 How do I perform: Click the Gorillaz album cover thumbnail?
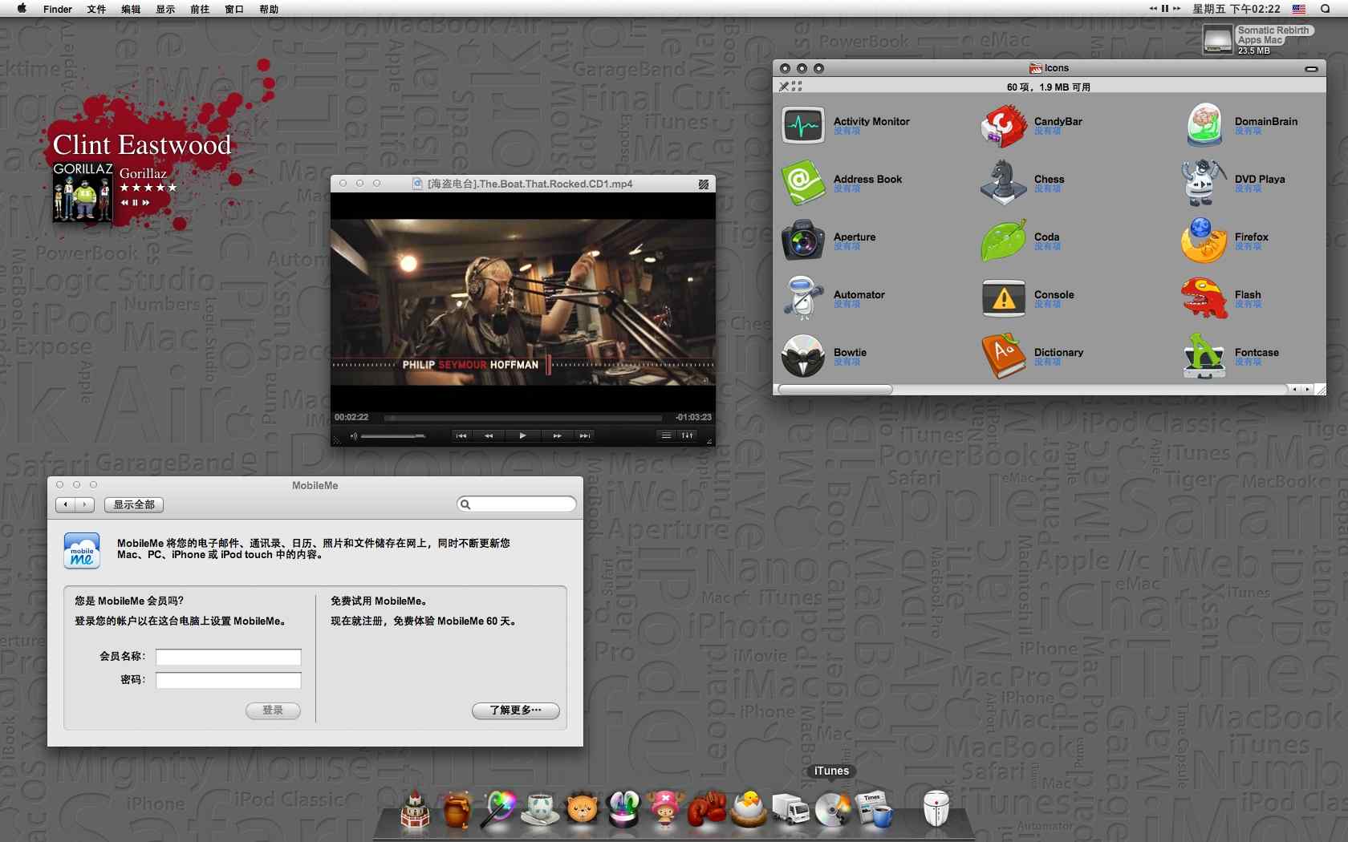[83, 193]
